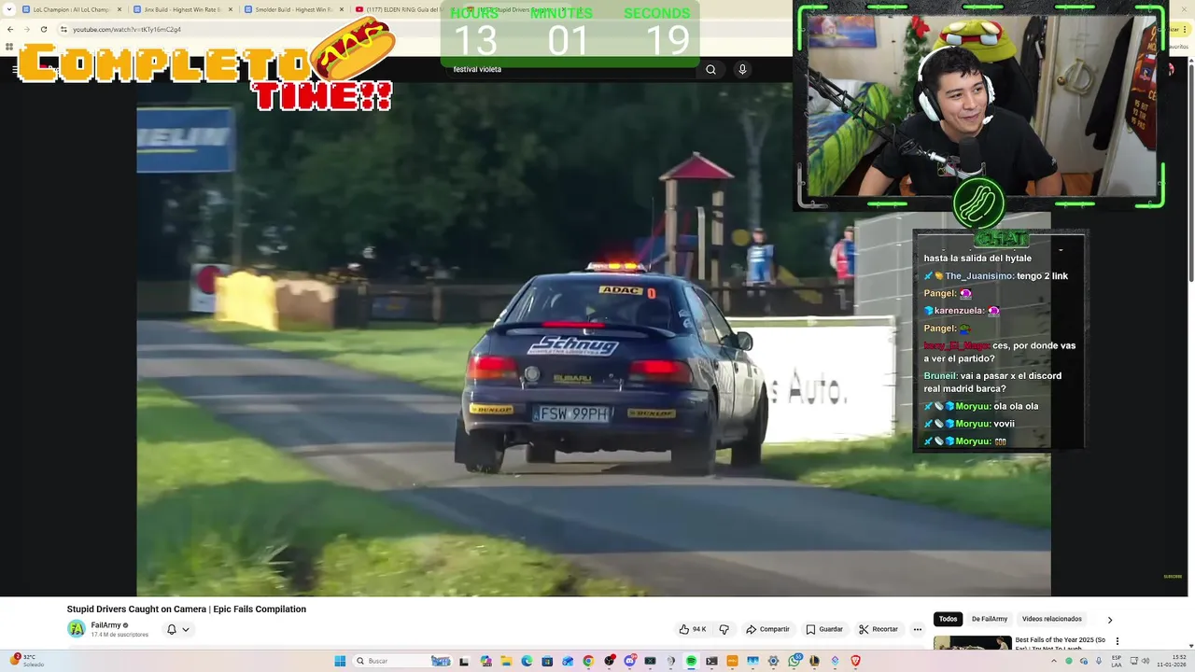Switch to Smolder Build tab
The height and width of the screenshot is (672, 1195).
pyautogui.click(x=294, y=9)
